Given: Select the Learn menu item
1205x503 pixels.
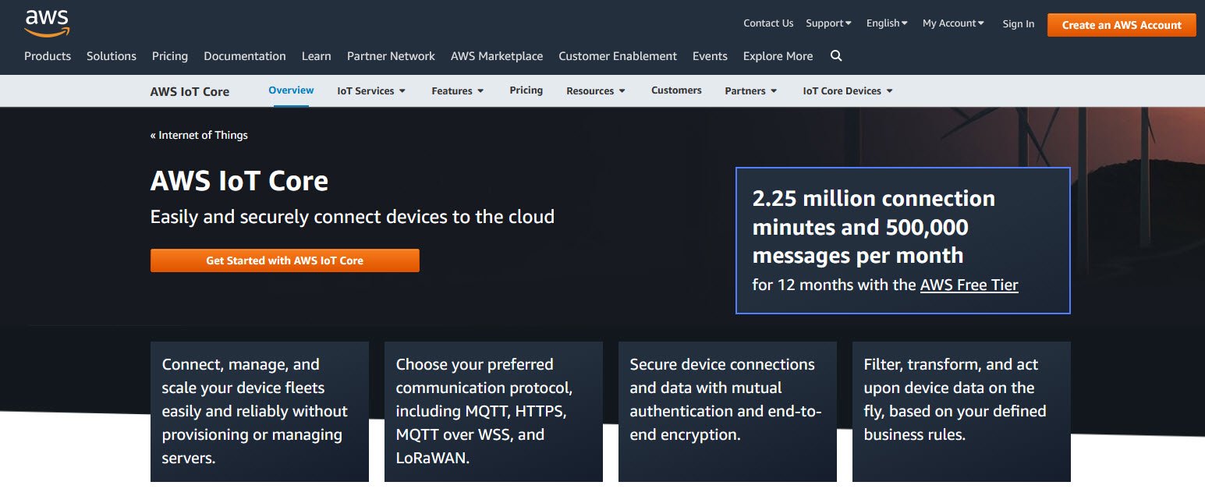Looking at the screenshot, I should 317,56.
